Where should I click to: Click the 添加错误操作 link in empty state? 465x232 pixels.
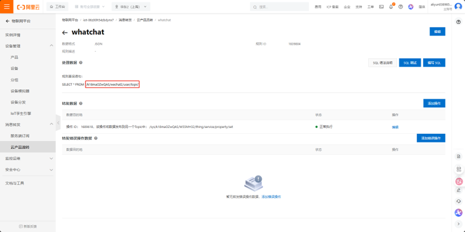pos(271,197)
